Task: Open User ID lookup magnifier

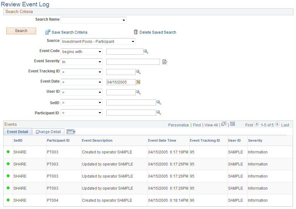Action: click(138, 92)
